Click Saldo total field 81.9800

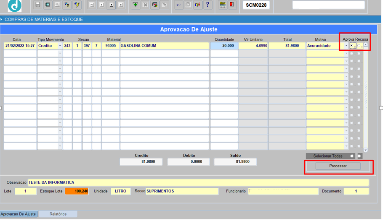click(235, 161)
